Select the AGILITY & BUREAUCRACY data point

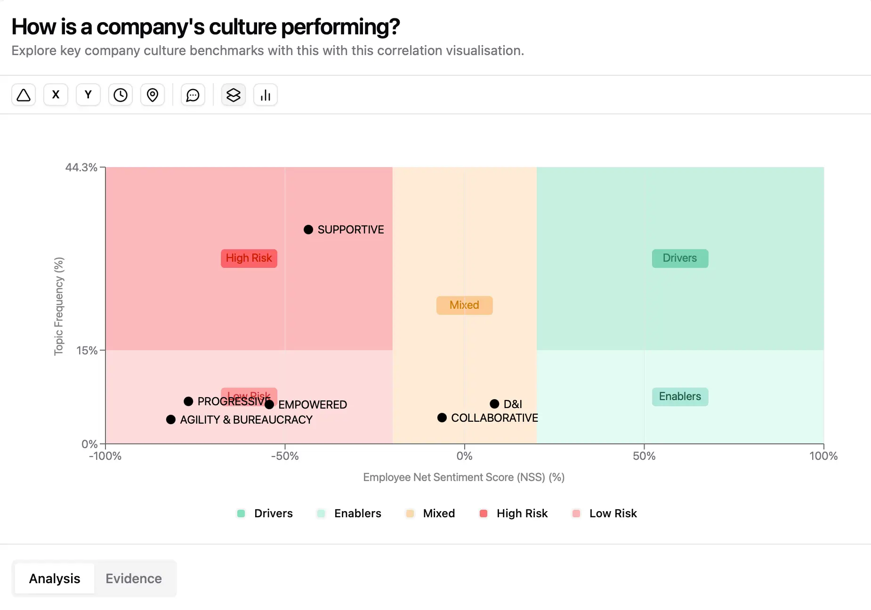(171, 419)
